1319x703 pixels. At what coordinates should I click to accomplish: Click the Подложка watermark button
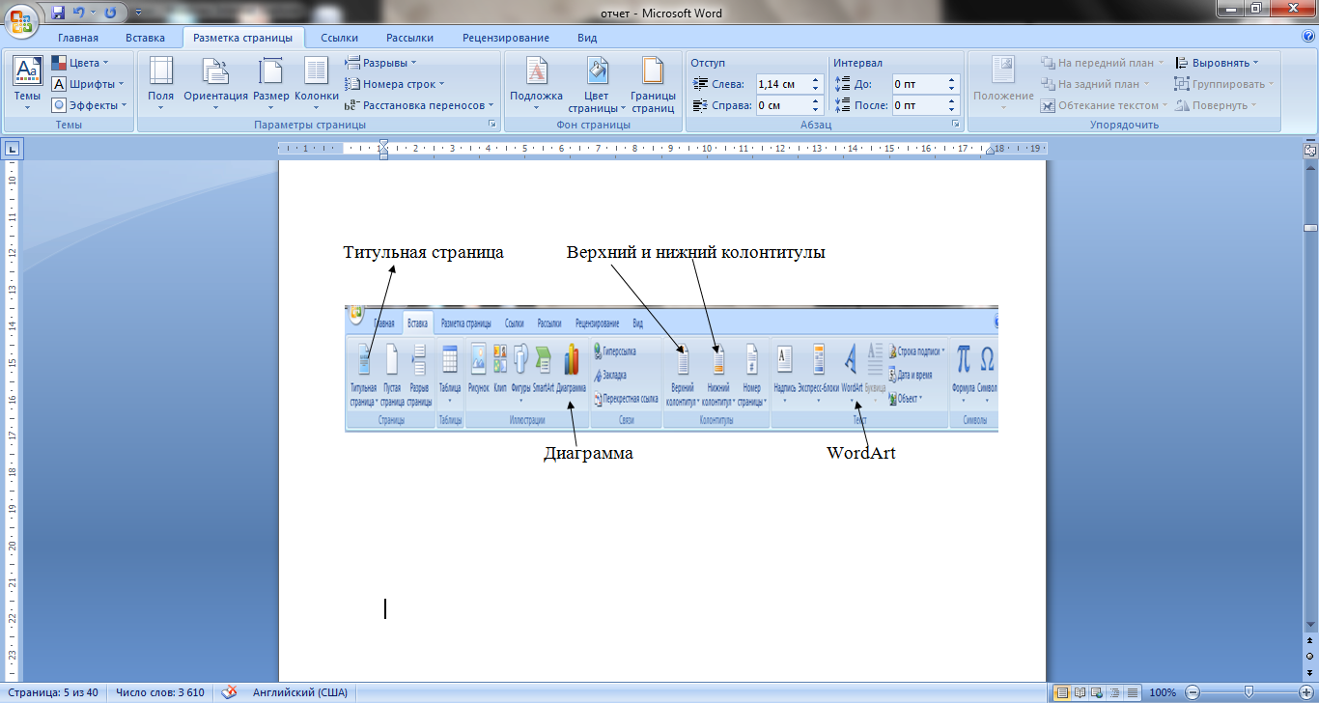pyautogui.click(x=536, y=83)
